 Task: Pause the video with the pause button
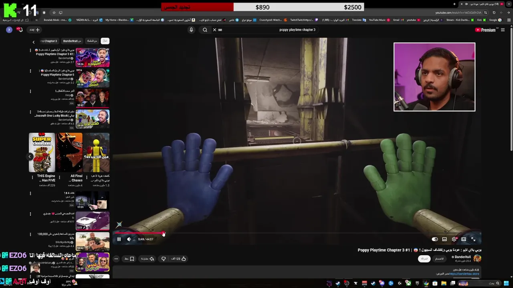point(119,239)
